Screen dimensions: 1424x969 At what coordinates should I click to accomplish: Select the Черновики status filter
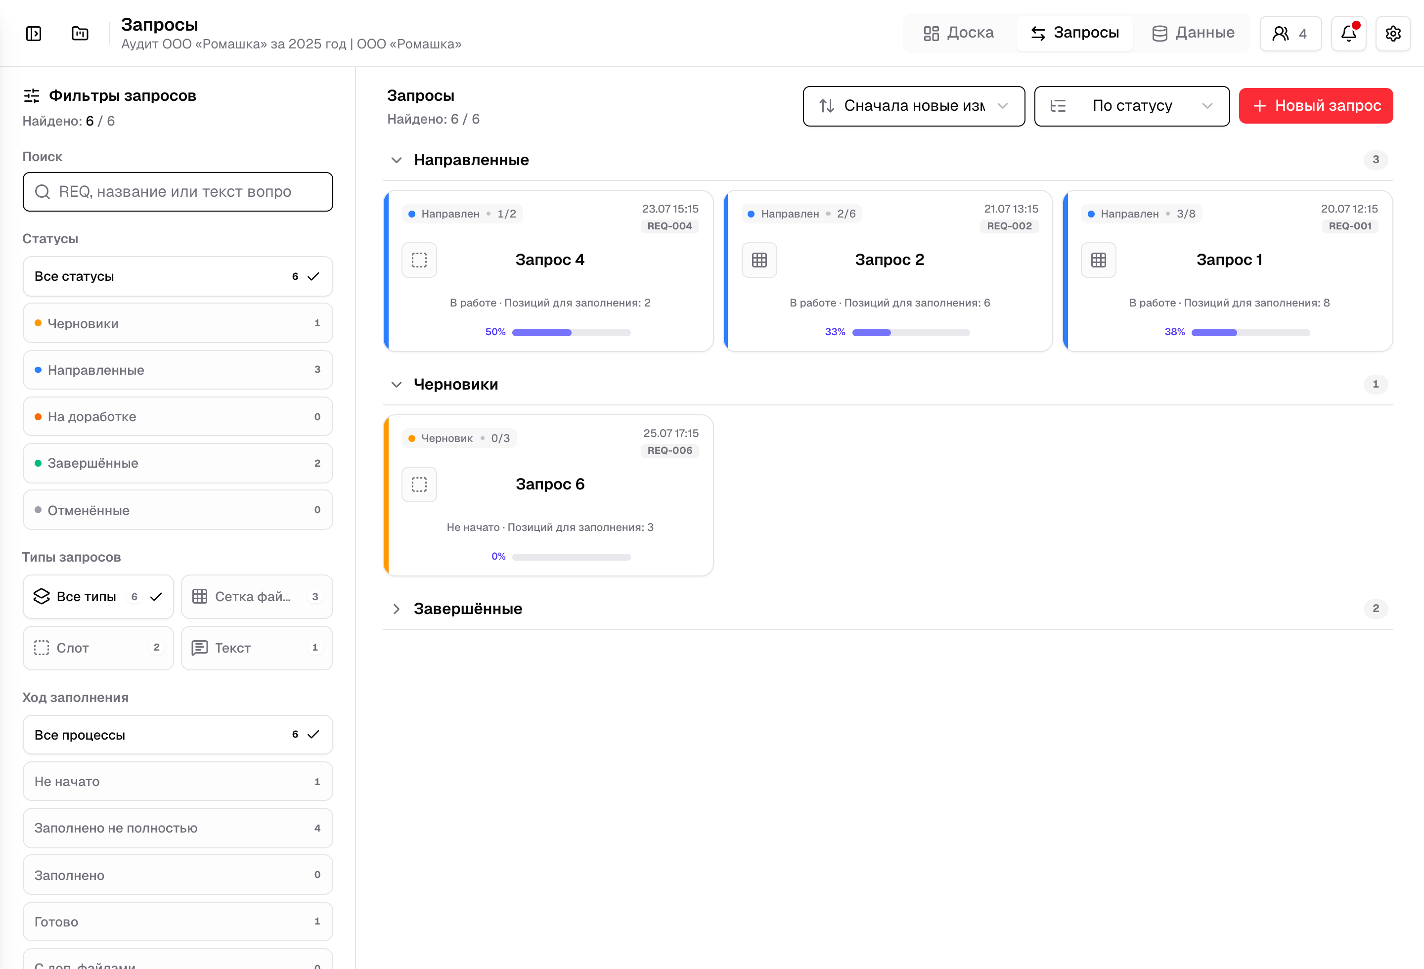[x=178, y=323]
